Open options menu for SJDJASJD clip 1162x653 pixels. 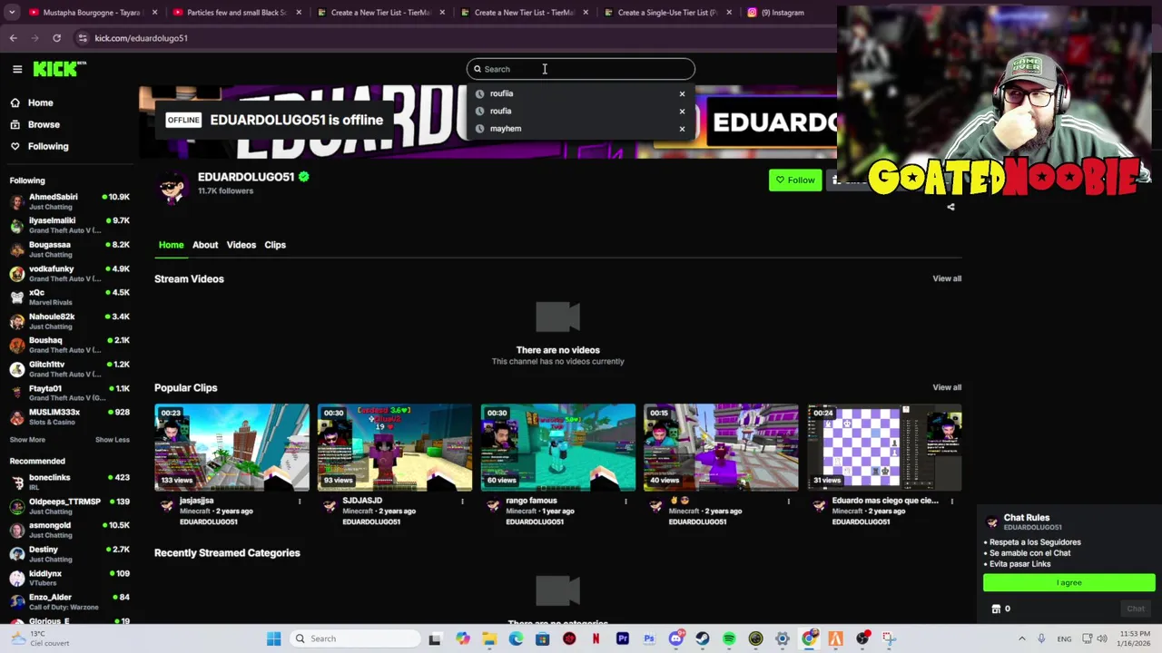[462, 501]
